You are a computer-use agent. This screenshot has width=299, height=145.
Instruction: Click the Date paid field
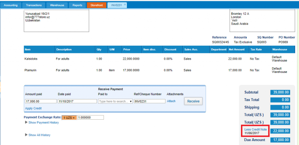pyautogui.click(x=77, y=101)
